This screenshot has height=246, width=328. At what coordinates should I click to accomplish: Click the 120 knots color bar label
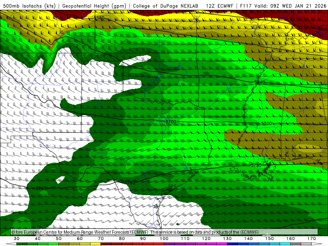click(x=206, y=239)
